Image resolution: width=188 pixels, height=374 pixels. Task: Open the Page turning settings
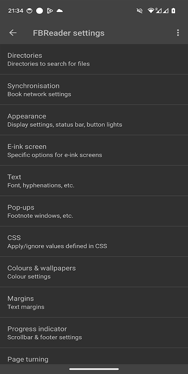click(x=94, y=356)
